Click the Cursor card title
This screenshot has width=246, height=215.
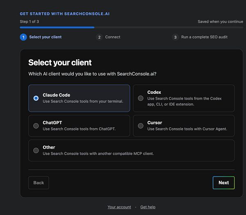coord(155,122)
